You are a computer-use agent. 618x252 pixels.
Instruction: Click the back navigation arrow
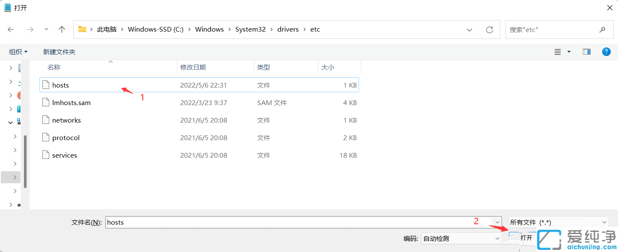click(11, 29)
